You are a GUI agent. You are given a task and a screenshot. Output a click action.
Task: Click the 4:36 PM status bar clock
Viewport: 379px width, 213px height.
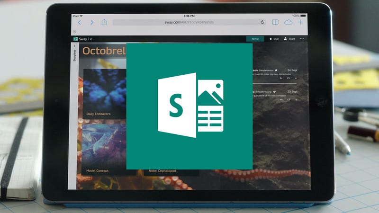coord(189,16)
